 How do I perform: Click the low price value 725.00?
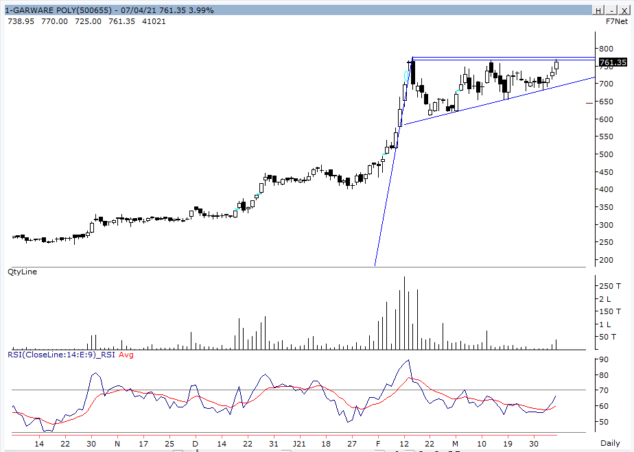pos(88,21)
